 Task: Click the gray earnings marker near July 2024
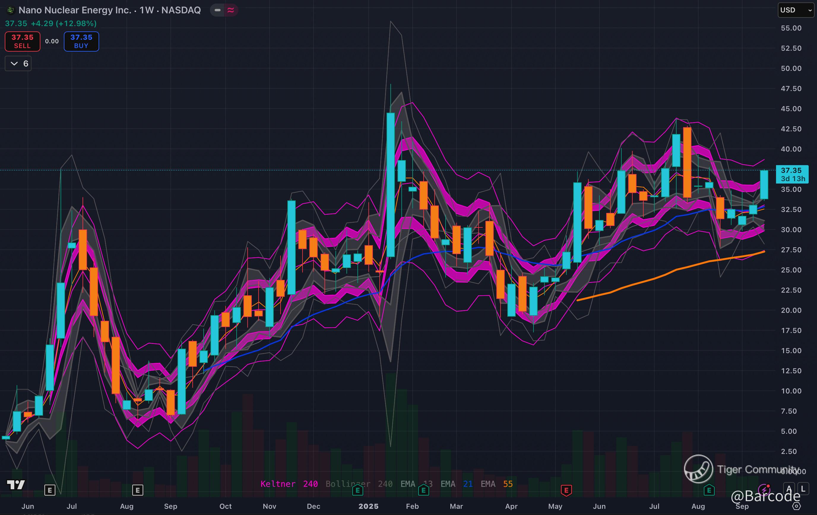pyautogui.click(x=50, y=490)
